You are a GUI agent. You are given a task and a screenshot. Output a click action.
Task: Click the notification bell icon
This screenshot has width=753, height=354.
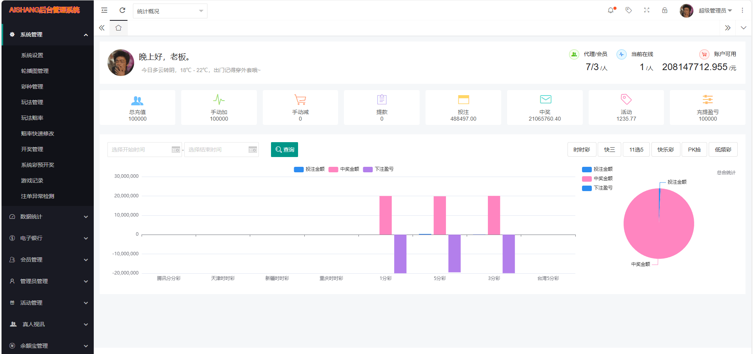click(x=611, y=11)
